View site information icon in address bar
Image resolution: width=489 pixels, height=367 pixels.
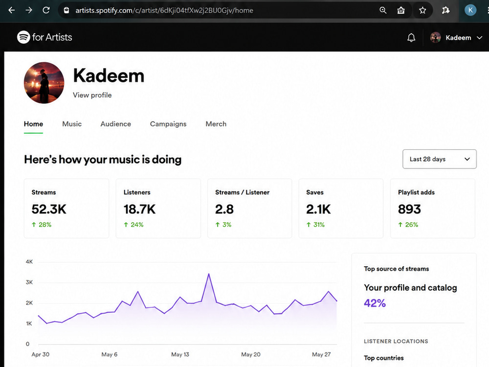[x=66, y=10]
